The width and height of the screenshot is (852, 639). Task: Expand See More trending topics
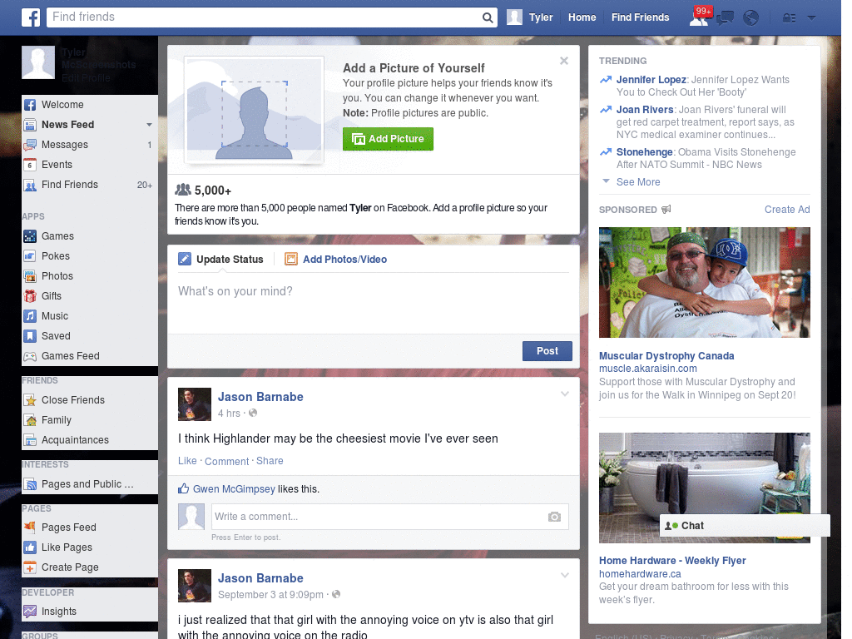click(638, 182)
